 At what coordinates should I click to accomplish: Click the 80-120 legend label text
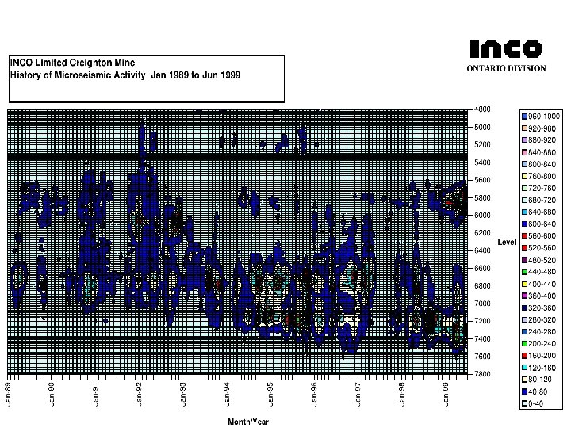click(x=540, y=380)
